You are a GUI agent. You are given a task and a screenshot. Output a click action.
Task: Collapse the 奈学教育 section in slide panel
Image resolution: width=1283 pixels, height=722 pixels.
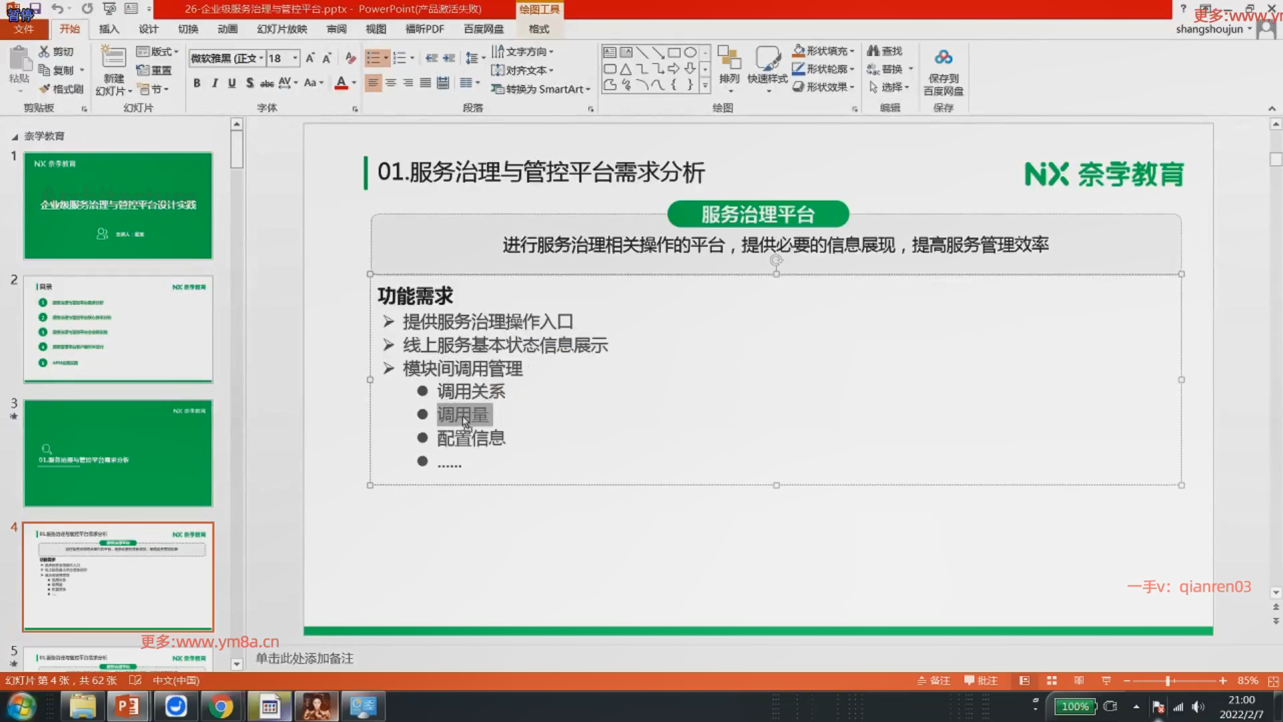(x=15, y=136)
